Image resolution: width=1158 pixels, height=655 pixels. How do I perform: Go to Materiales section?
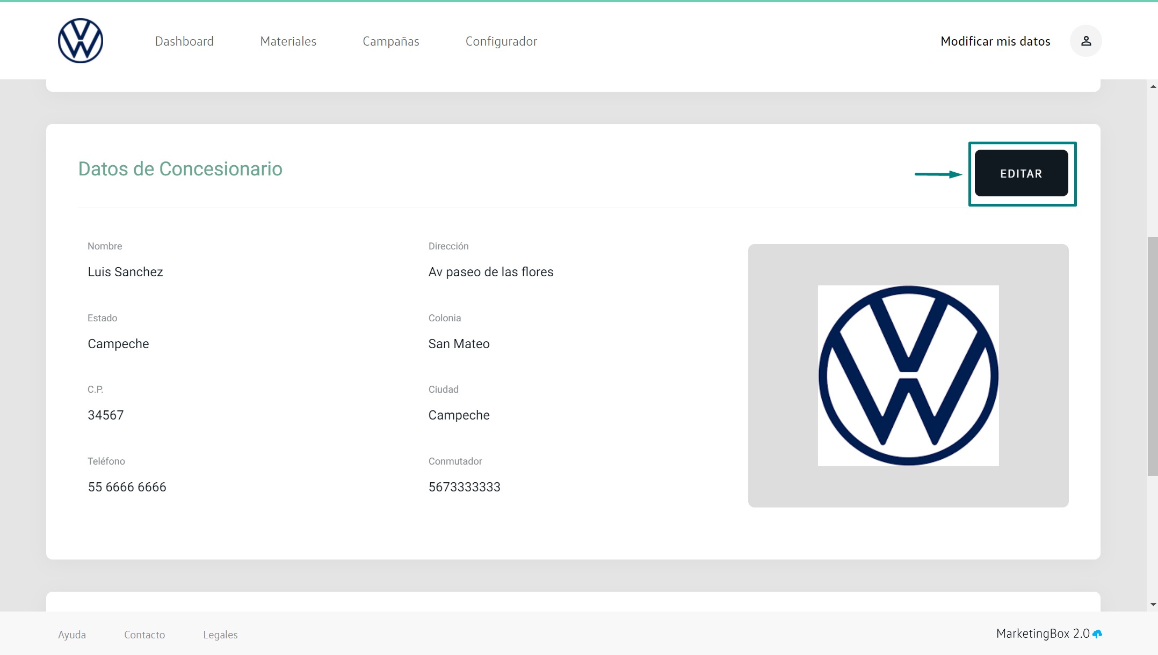point(288,41)
